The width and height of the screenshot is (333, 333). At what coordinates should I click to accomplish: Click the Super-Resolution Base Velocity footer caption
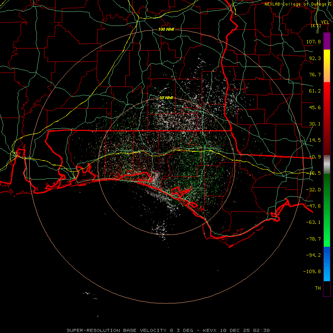tap(168, 330)
